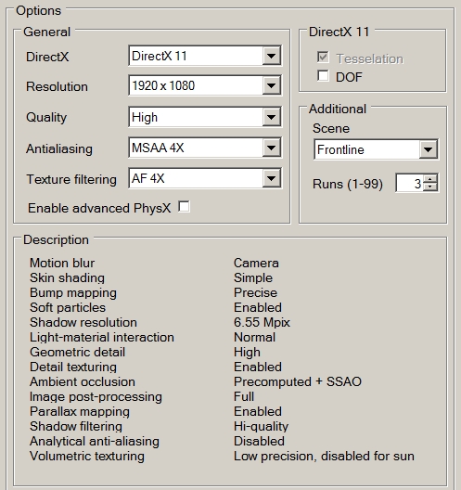Click the AF 4X combo box value

pyautogui.click(x=147, y=178)
